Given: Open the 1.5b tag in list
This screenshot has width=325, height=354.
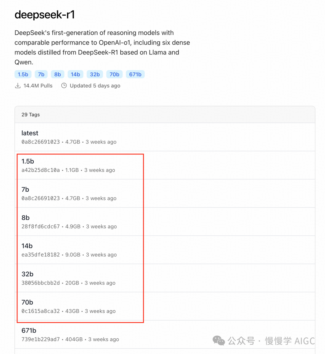Looking at the screenshot, I should 28,161.
